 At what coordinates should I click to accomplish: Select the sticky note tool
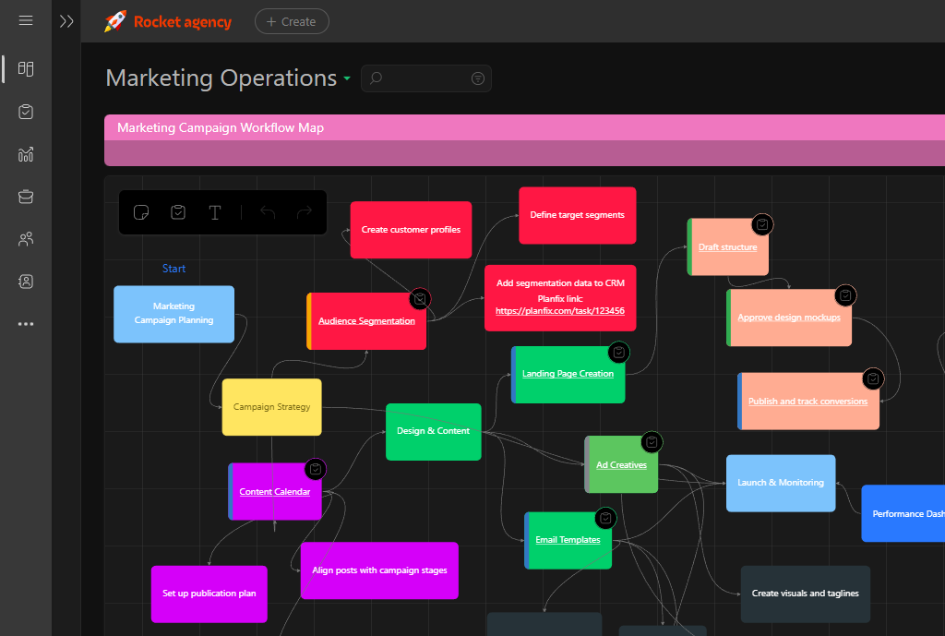point(141,213)
